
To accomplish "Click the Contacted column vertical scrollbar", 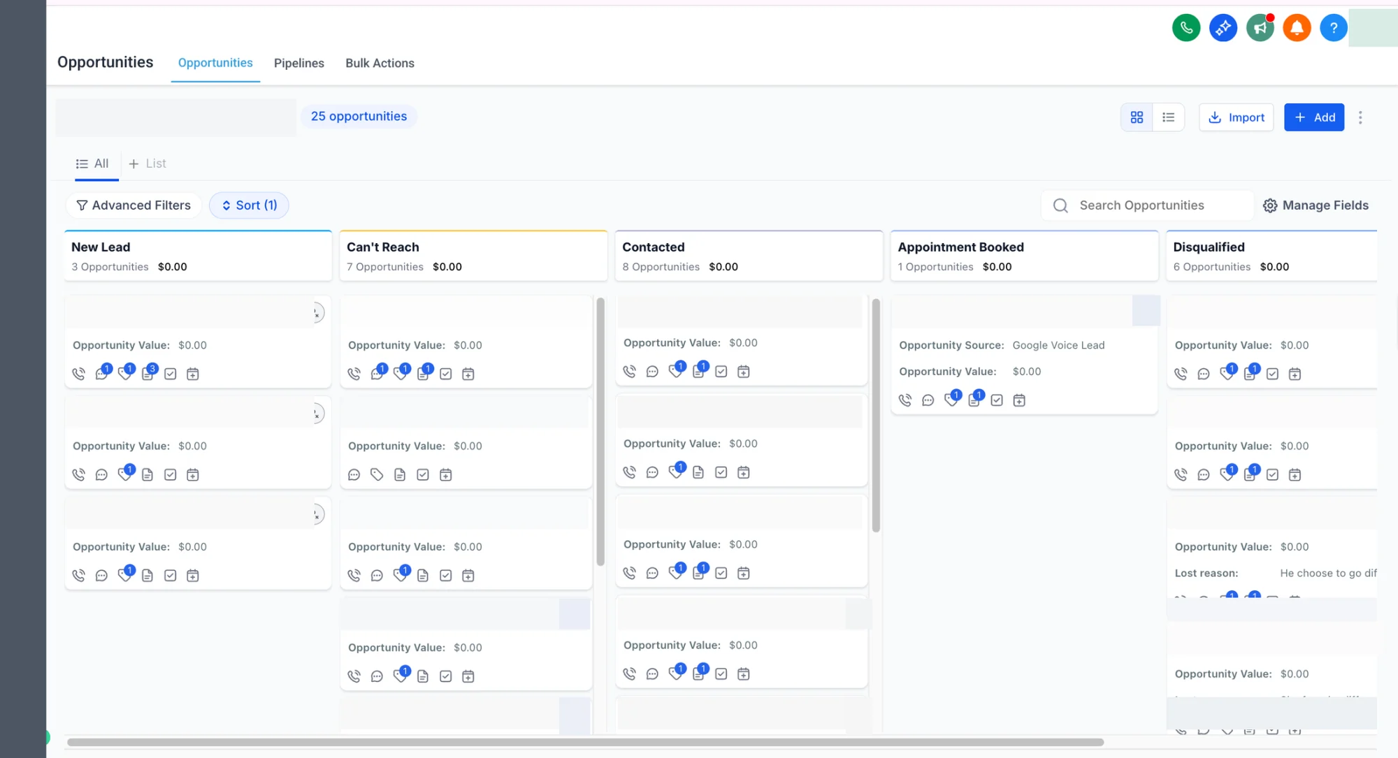I will [x=876, y=415].
